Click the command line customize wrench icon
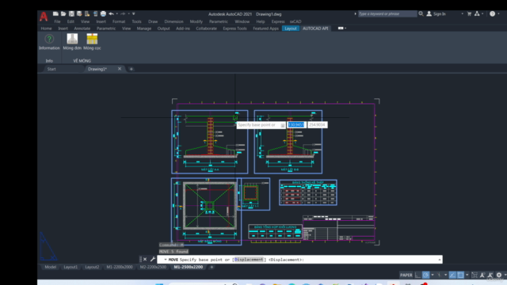 coord(153,259)
